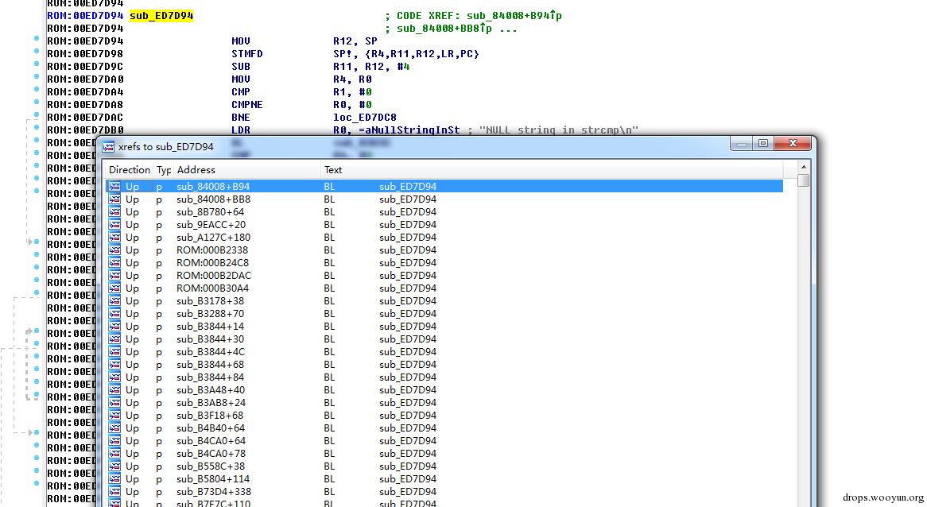Select the xref row sub_84008+BB8
The height and width of the screenshot is (507, 927).
coord(444,199)
